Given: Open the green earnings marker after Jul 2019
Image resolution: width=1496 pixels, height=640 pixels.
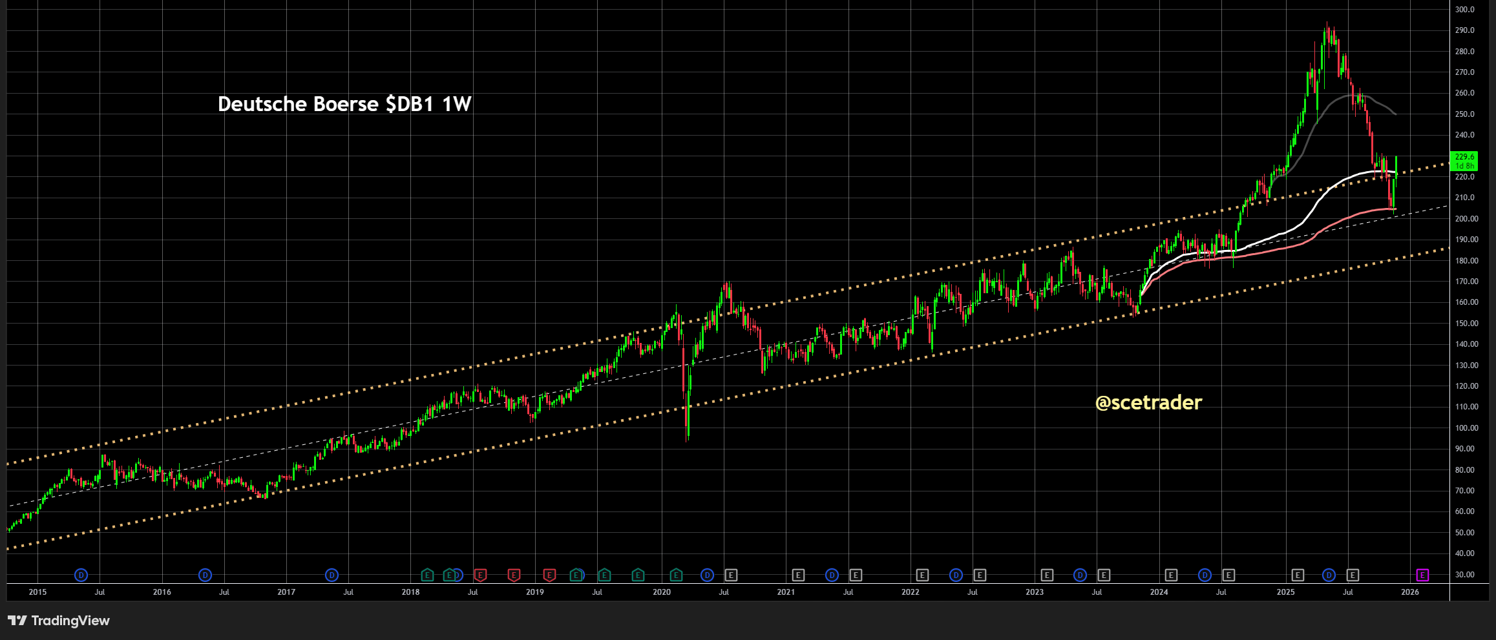Looking at the screenshot, I should 604,575.
